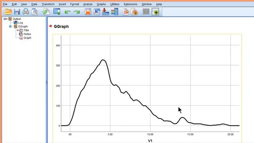Open the Transform menu
254x143 pixels.
click(48, 4)
